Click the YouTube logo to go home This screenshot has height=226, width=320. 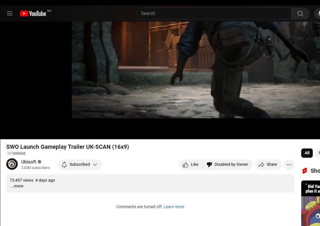coord(33,13)
